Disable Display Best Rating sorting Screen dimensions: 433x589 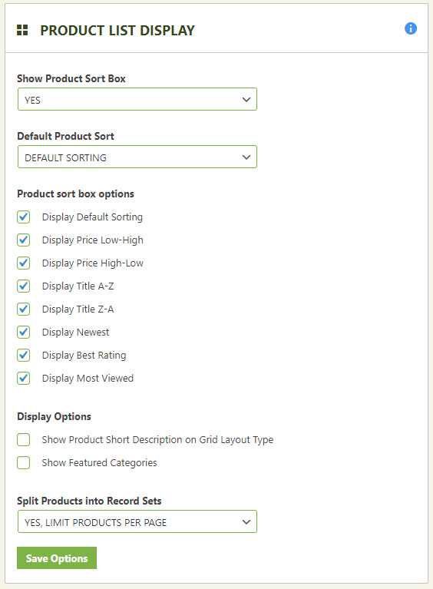tap(23, 355)
